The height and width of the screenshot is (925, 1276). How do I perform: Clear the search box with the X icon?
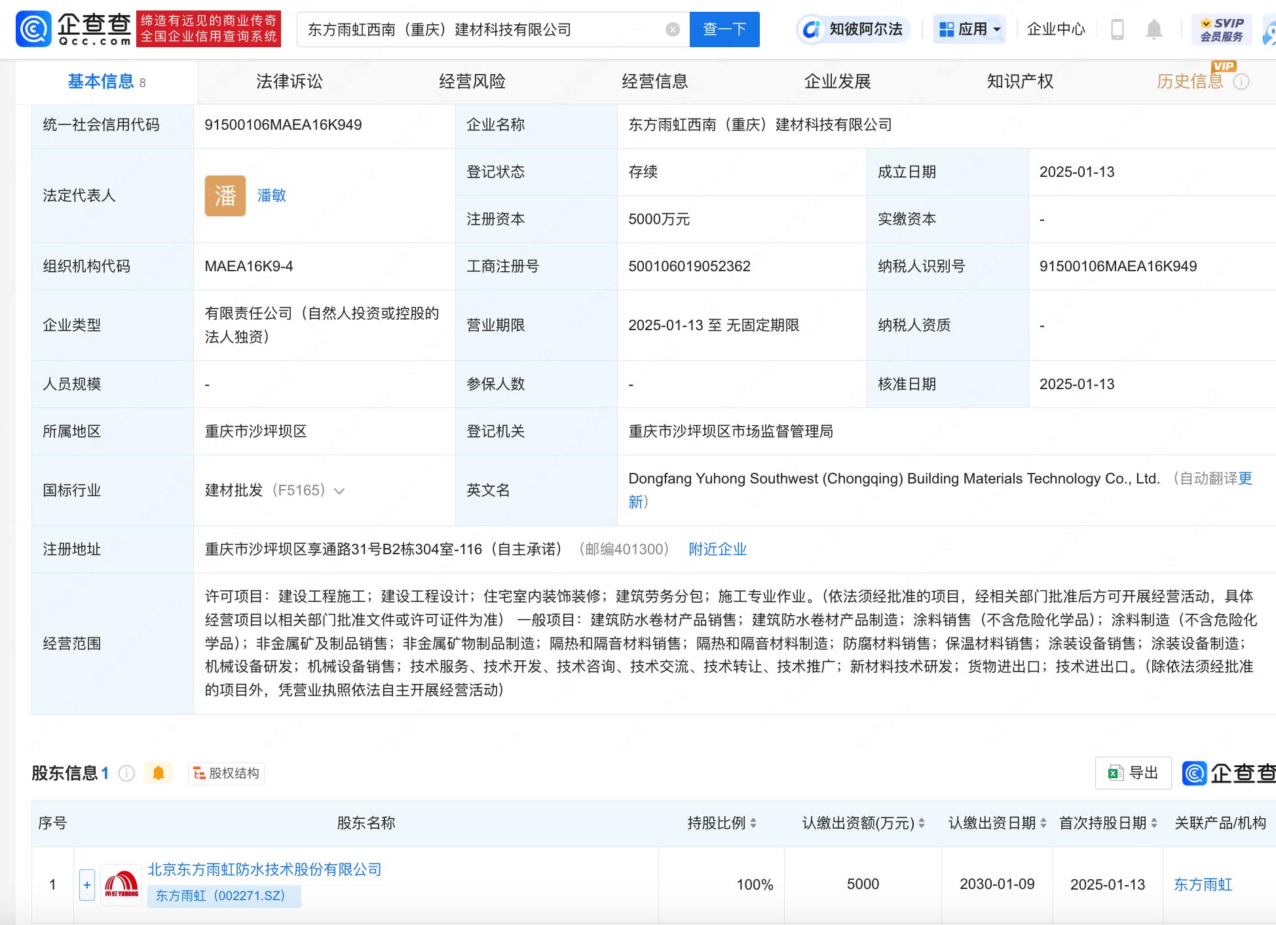(673, 29)
